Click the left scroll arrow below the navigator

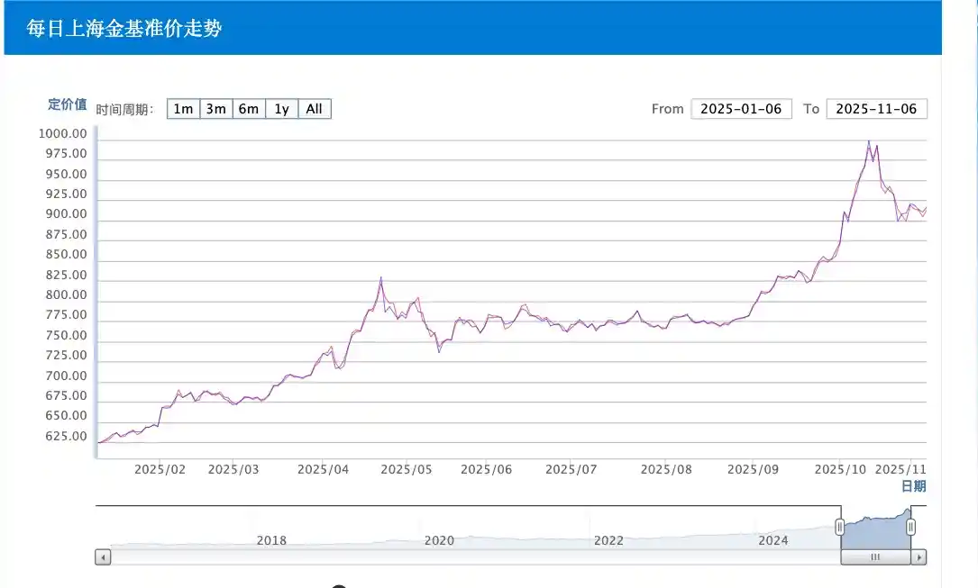pos(102,556)
